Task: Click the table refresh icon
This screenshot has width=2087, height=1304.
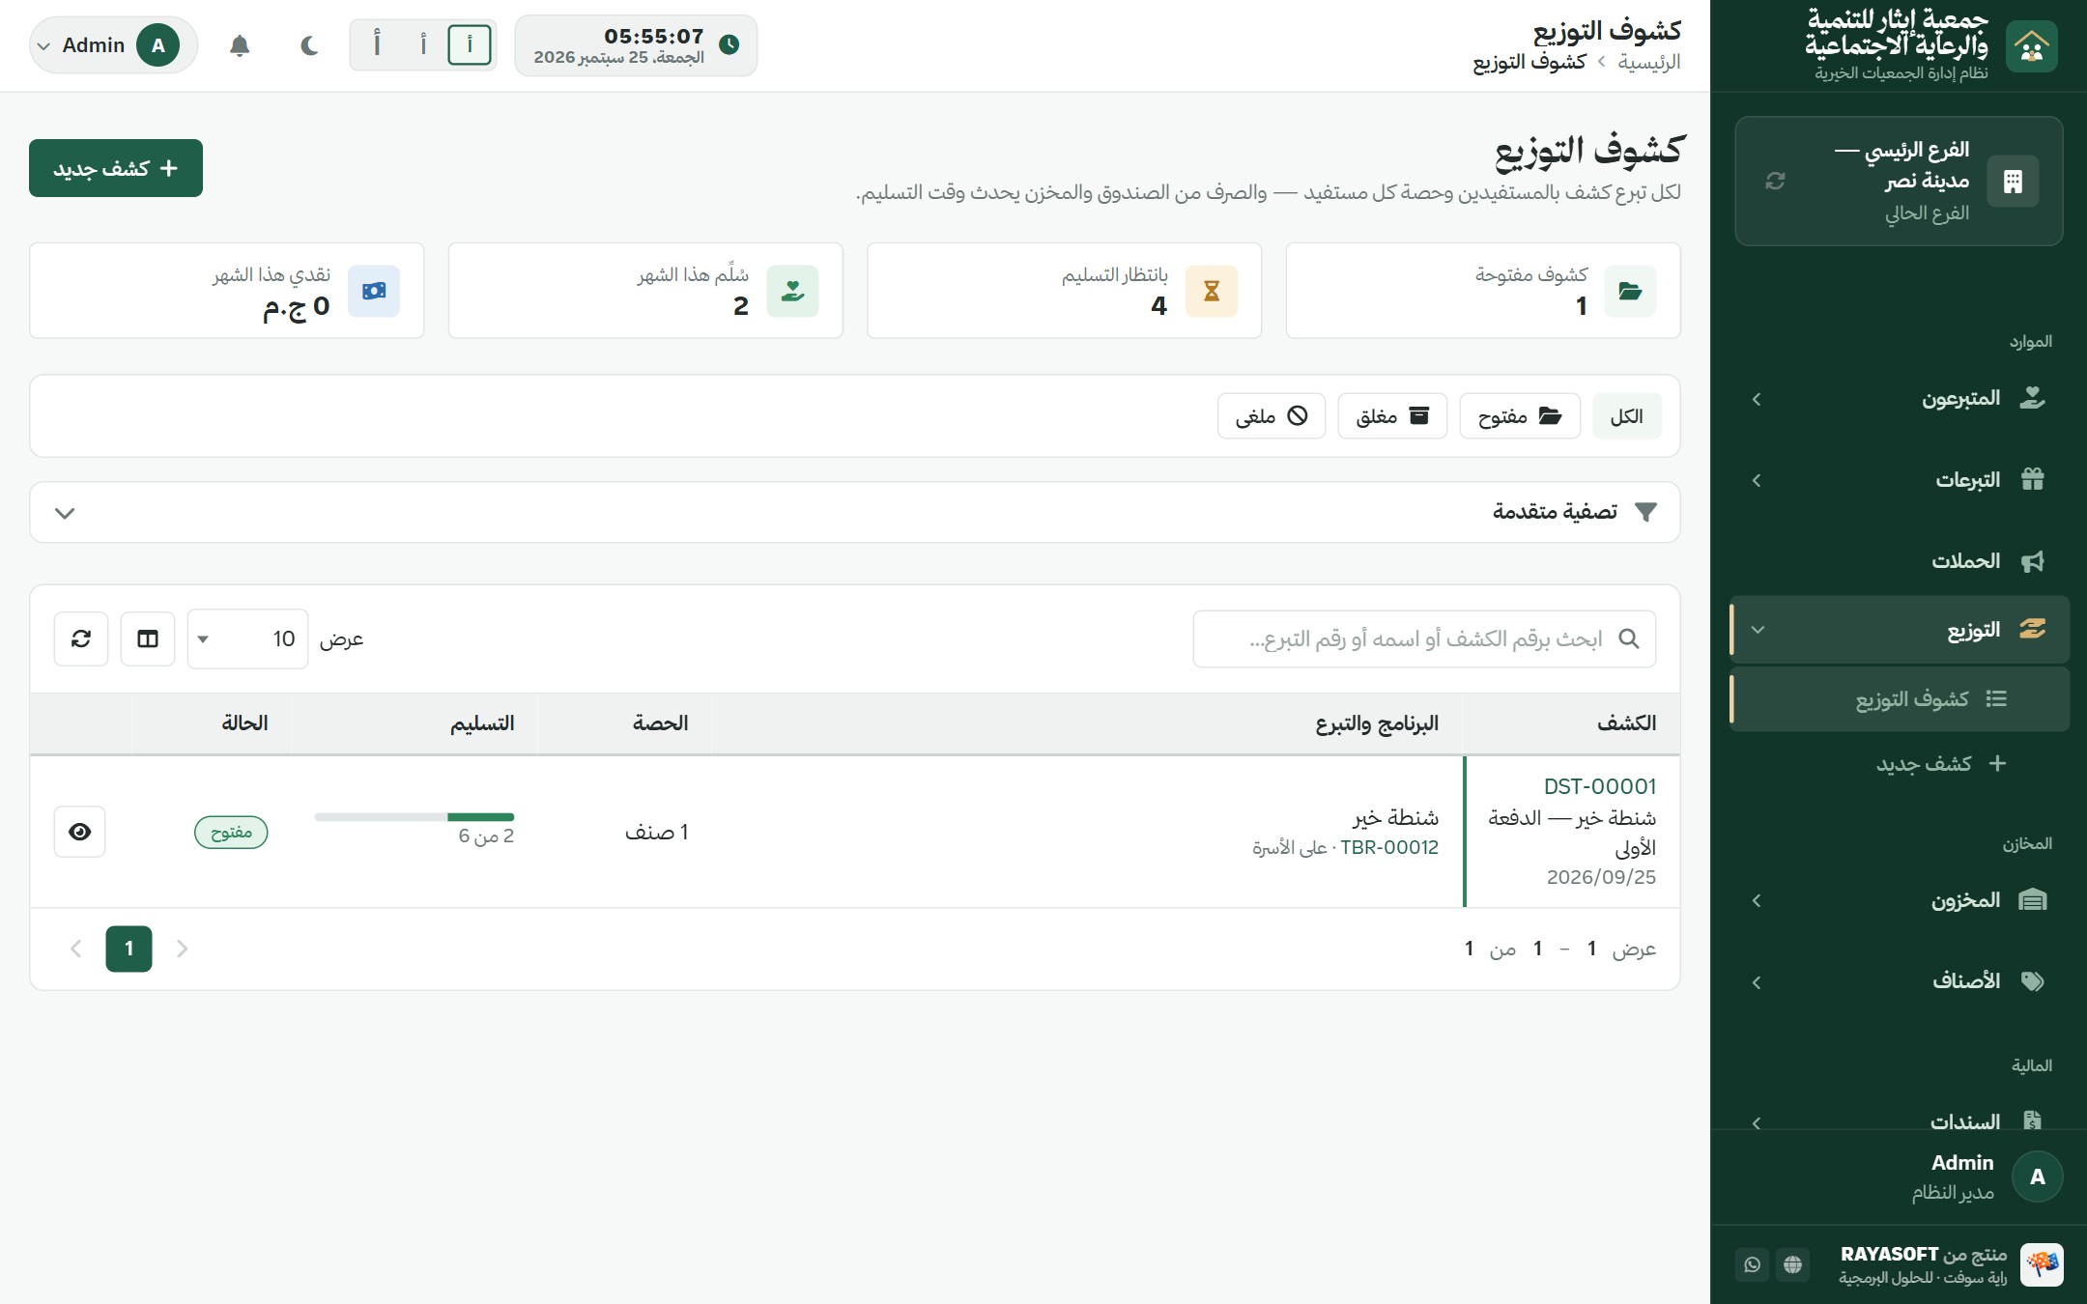Action: pos(81,638)
